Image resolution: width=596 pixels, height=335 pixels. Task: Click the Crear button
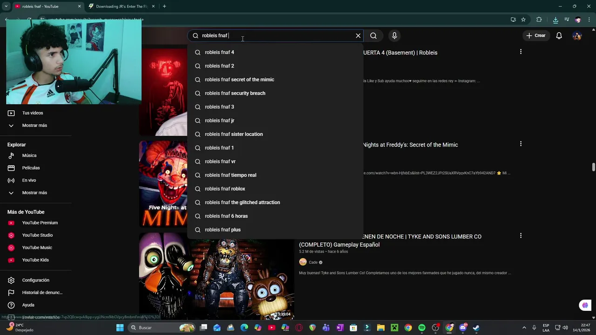535,36
